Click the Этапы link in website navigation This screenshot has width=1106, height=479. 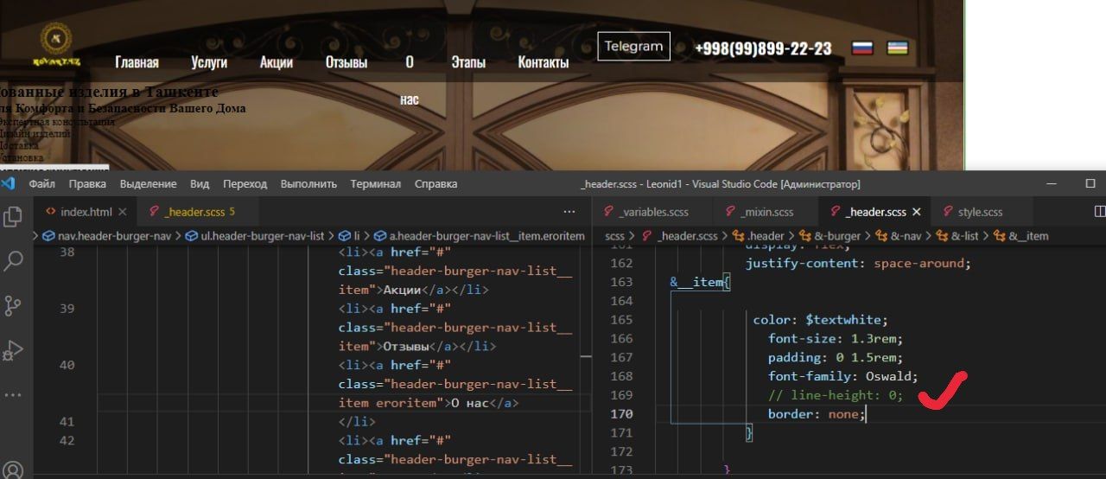[468, 62]
